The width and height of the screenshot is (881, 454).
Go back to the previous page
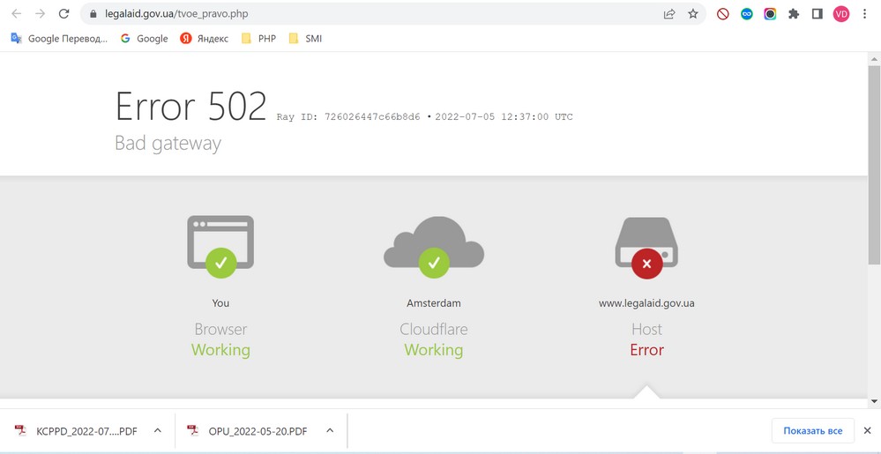click(16, 14)
